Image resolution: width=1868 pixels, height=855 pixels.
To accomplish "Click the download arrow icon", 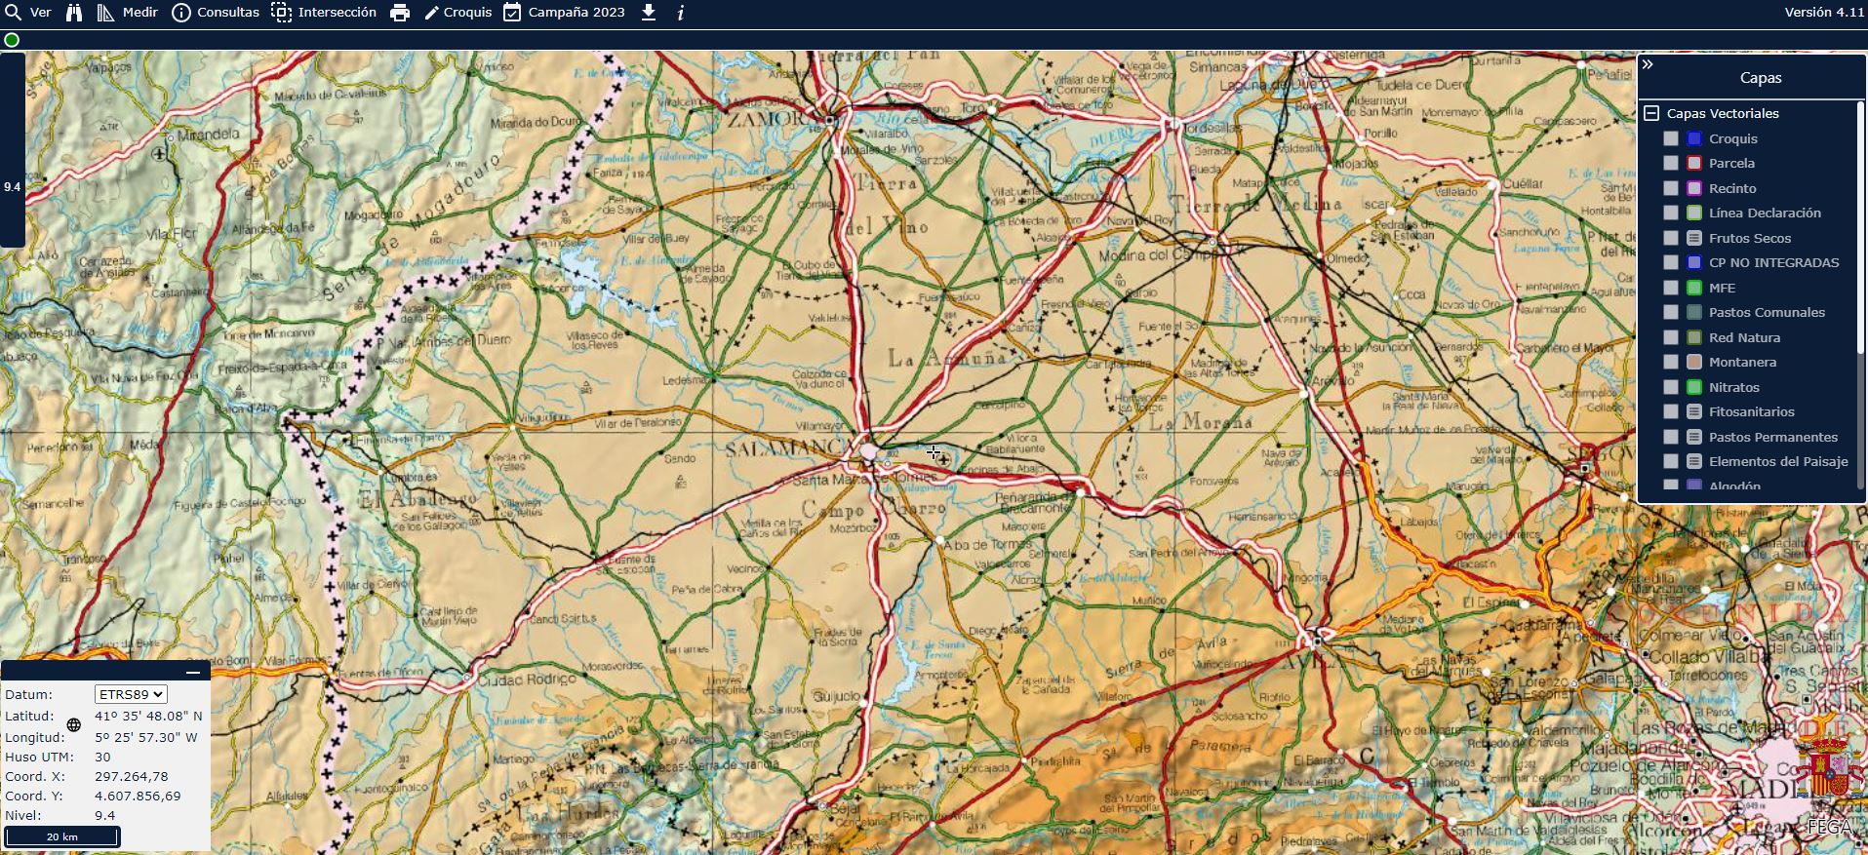I will pos(649,13).
